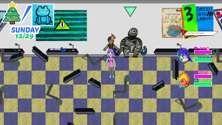Click the desk lamp left of blue-haired portrait

[x=179, y=46]
